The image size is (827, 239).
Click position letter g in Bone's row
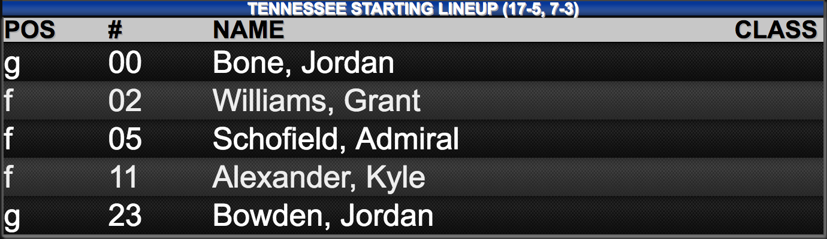coord(12,65)
